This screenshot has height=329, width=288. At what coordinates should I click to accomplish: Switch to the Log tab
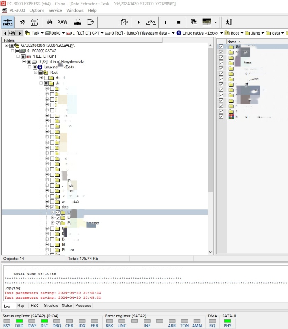tap(7, 306)
